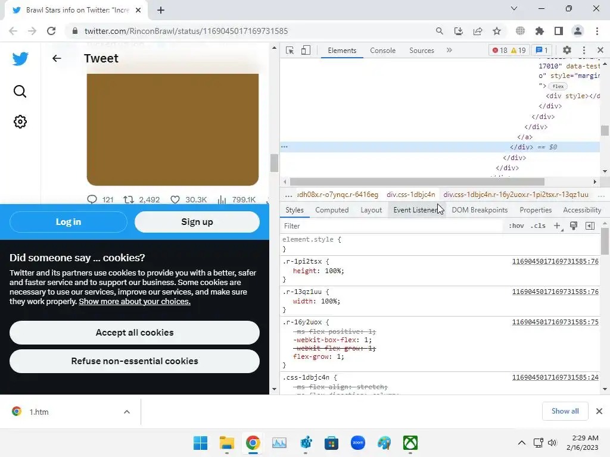The height and width of the screenshot is (457, 610).
Task: Open DevTools settings gear
Action: click(x=567, y=50)
